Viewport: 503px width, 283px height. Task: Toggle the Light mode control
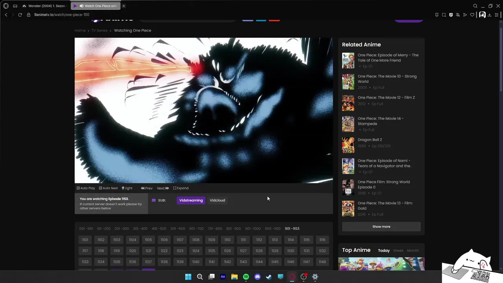pos(127,188)
